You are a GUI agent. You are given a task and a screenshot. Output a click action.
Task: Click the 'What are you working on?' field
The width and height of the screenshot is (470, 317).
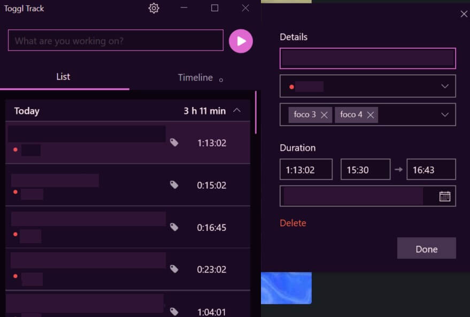(115, 40)
